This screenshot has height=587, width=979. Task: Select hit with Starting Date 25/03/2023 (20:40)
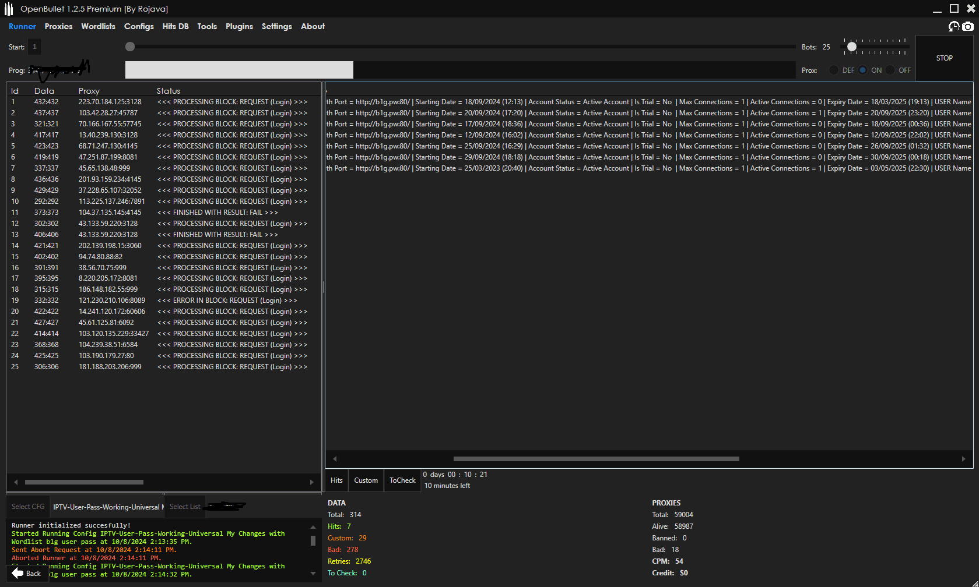click(649, 168)
